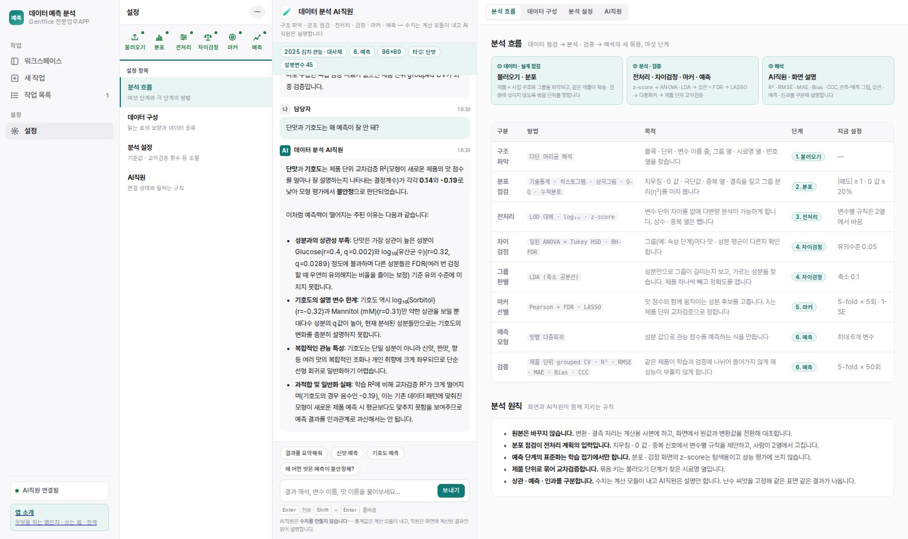Click the 새 작업 plus icon

tap(15, 78)
